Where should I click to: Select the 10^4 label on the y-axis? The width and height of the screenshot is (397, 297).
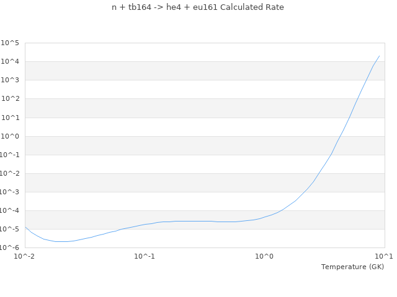(x=10, y=62)
